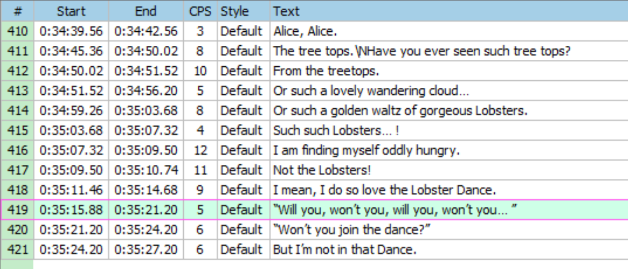Click the Start column header
628x269 pixels.
pos(71,11)
